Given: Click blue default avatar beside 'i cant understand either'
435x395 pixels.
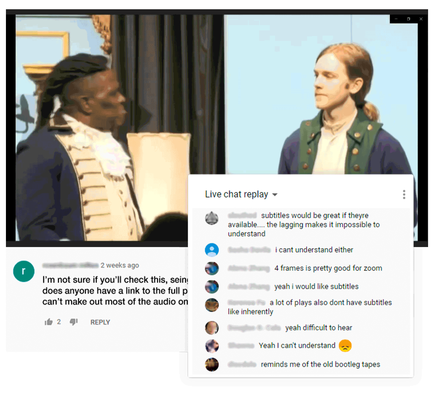Looking at the screenshot, I should coord(212,250).
